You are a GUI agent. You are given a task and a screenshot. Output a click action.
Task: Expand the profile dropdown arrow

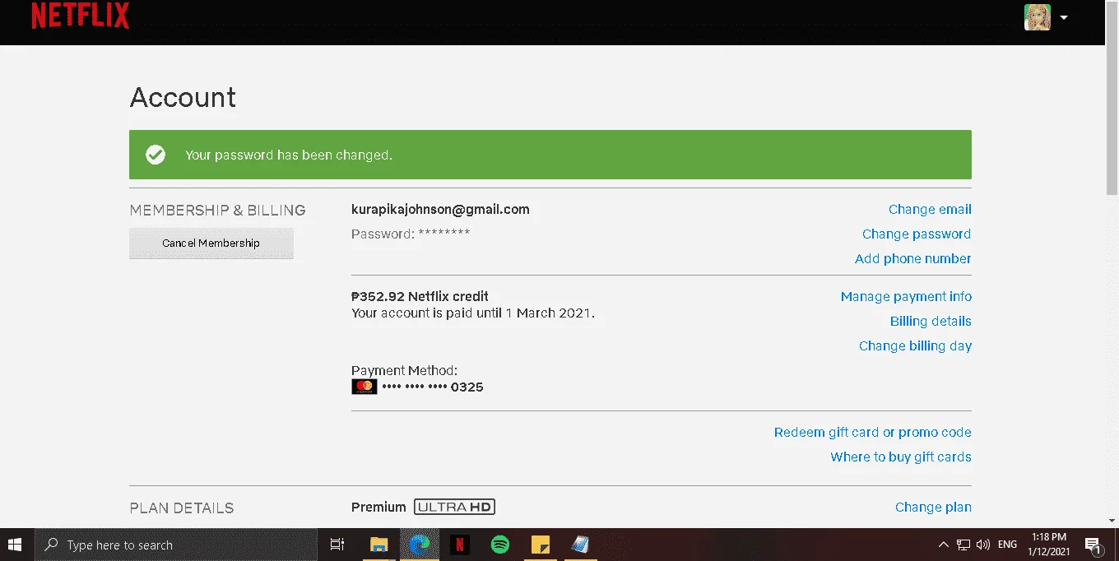(1063, 17)
